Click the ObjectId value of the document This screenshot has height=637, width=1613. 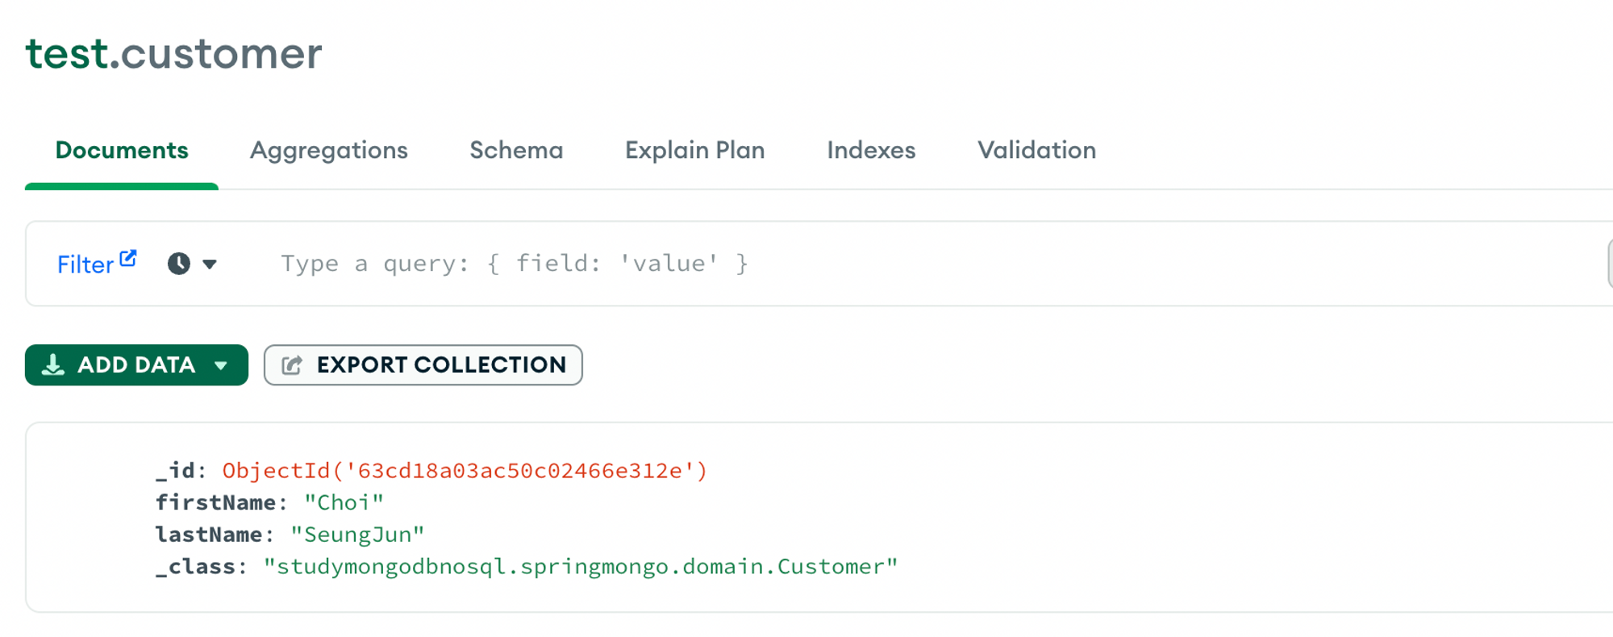click(x=465, y=470)
